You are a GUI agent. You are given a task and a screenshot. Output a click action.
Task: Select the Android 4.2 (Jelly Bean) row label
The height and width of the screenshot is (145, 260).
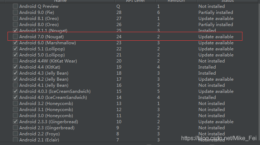click(x=44, y=79)
